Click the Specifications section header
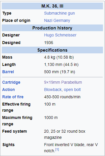 pyautogui.click(x=52, y=50)
